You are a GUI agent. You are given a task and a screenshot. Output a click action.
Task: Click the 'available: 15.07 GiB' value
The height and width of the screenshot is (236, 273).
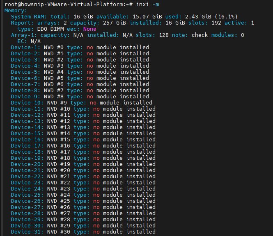point(129,17)
